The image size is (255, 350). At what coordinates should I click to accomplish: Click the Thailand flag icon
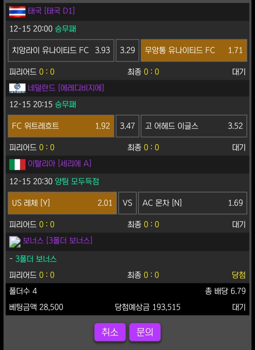point(17,12)
